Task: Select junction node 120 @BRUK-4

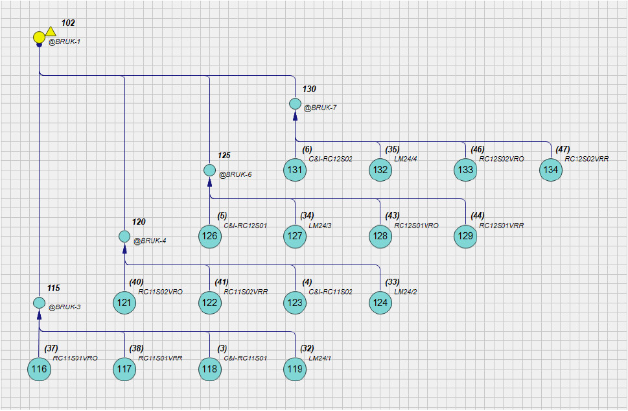Action: (124, 236)
